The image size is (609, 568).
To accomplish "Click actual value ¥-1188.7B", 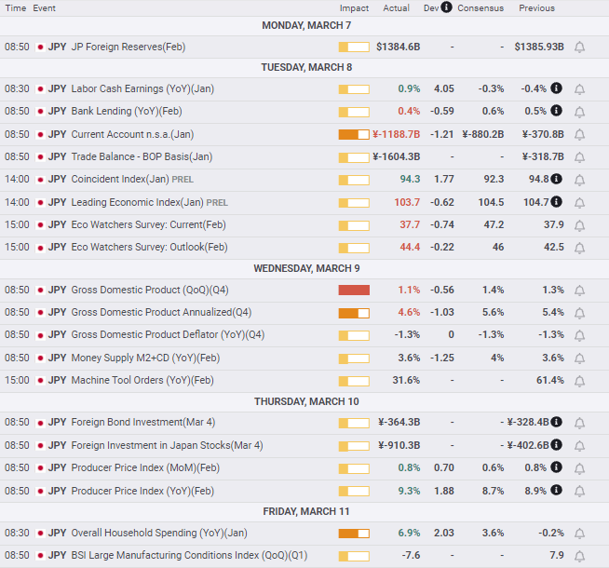I will [396, 134].
